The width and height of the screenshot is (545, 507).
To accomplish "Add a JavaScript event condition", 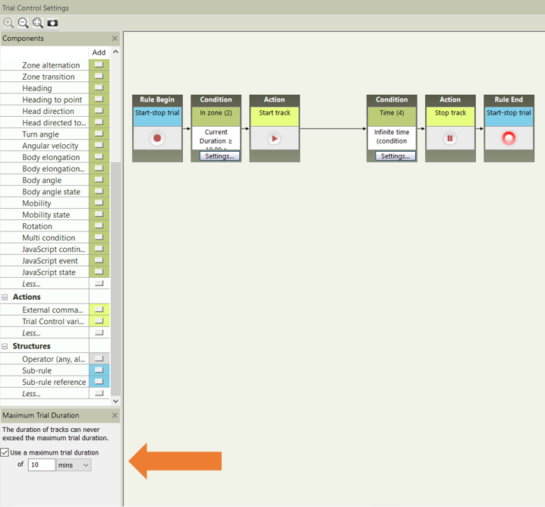I will (x=99, y=260).
